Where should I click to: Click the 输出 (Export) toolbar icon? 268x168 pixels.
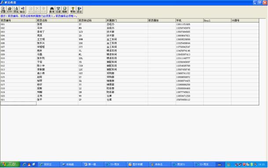pyautogui.click(x=22, y=10)
